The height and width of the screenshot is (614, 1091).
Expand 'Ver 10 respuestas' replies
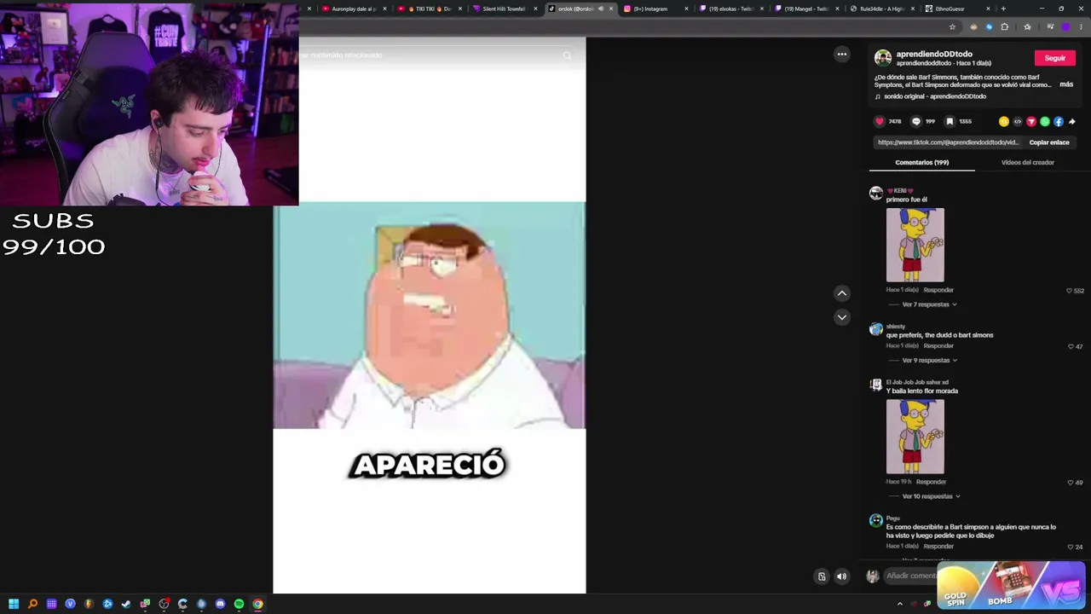931,496
